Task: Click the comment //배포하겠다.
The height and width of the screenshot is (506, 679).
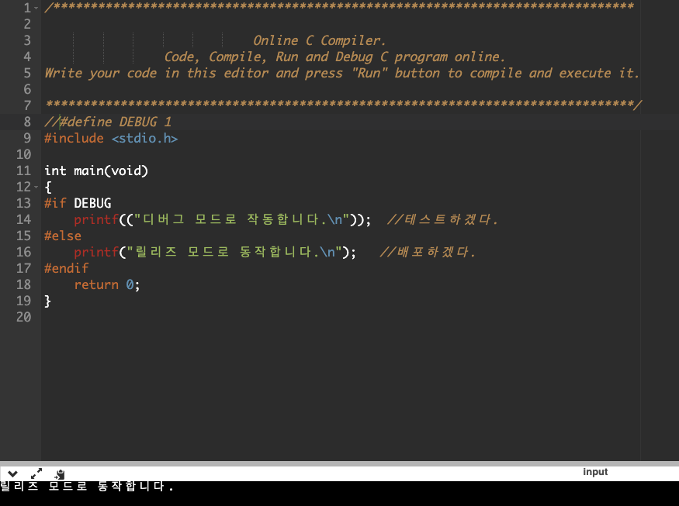Action: click(428, 252)
